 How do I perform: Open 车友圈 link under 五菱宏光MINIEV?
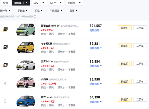tap(72, 34)
